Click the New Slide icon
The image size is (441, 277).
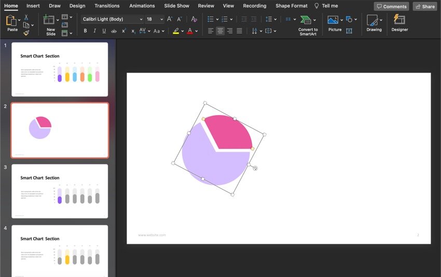(49, 20)
